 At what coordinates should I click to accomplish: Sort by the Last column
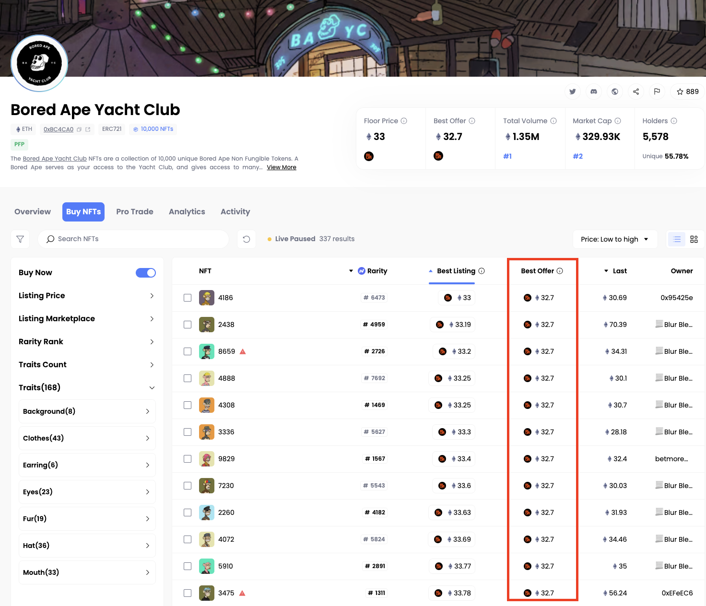click(x=615, y=271)
